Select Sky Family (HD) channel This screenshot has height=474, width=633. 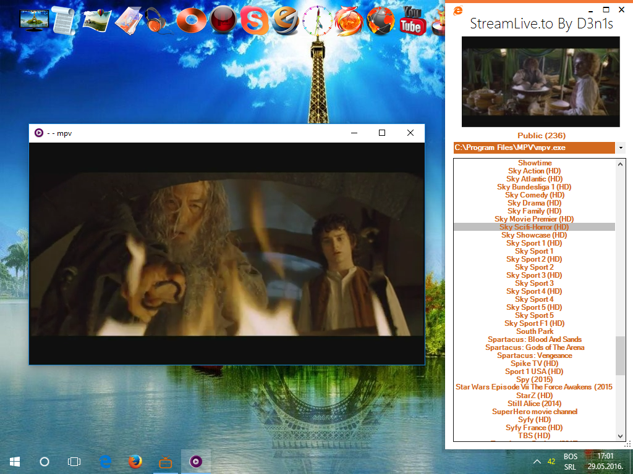[x=535, y=211]
